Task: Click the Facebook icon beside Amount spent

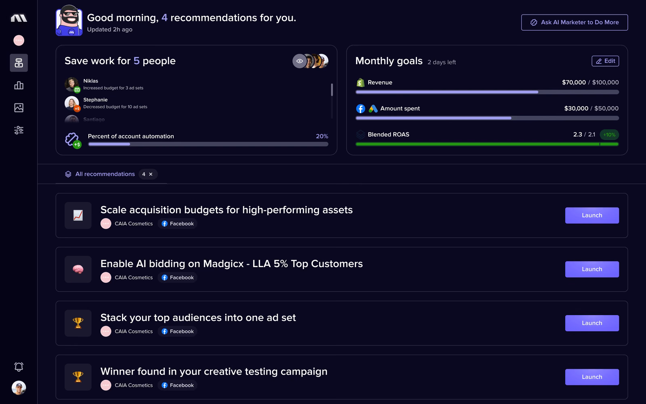Action: (361, 109)
